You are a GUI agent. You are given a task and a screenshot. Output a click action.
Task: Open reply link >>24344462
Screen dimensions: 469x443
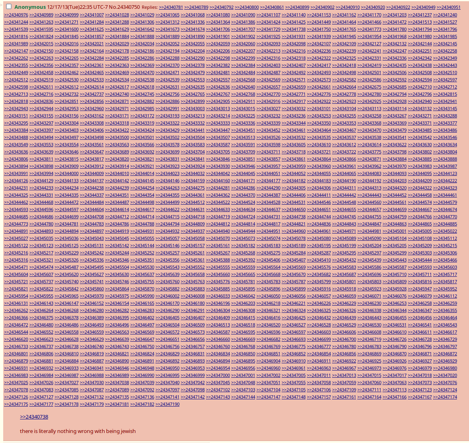[x=16, y=202]
